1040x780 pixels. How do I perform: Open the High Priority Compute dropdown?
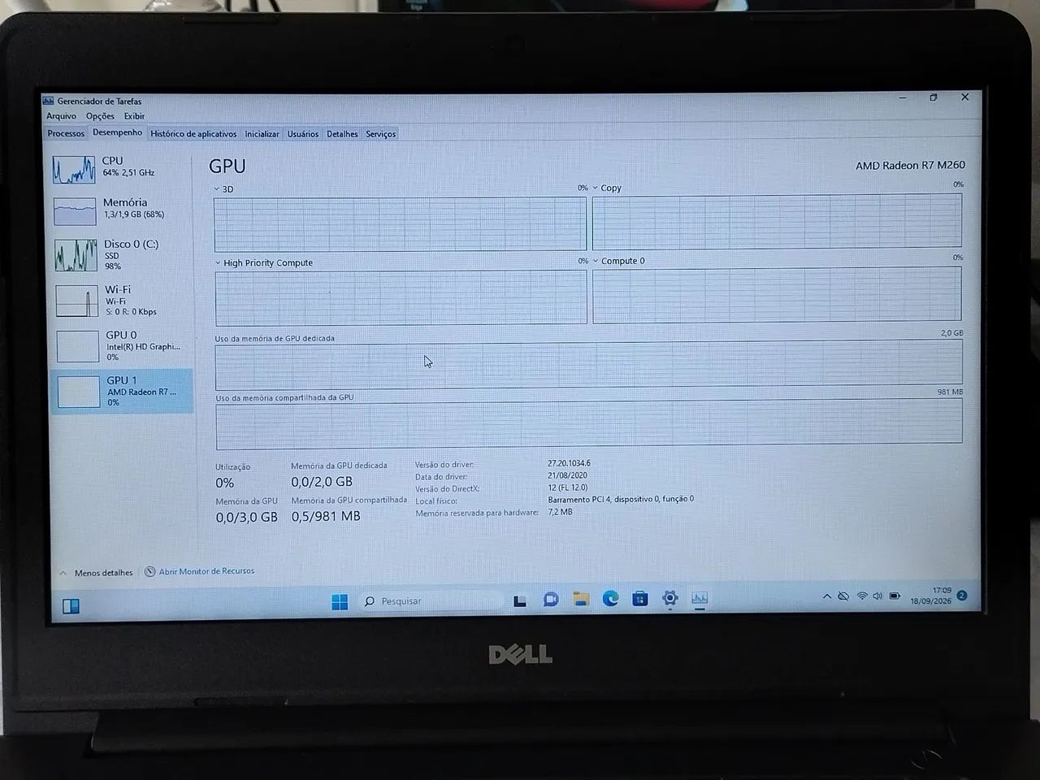[218, 262]
